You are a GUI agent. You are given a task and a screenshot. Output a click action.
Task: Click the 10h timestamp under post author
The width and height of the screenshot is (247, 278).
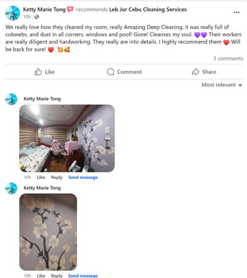coord(27,17)
